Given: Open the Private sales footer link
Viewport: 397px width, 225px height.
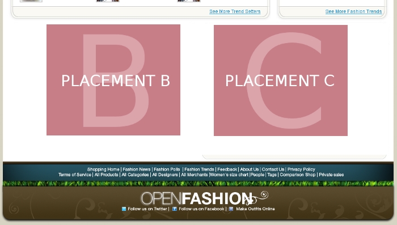Looking at the screenshot, I should [x=331, y=175].
